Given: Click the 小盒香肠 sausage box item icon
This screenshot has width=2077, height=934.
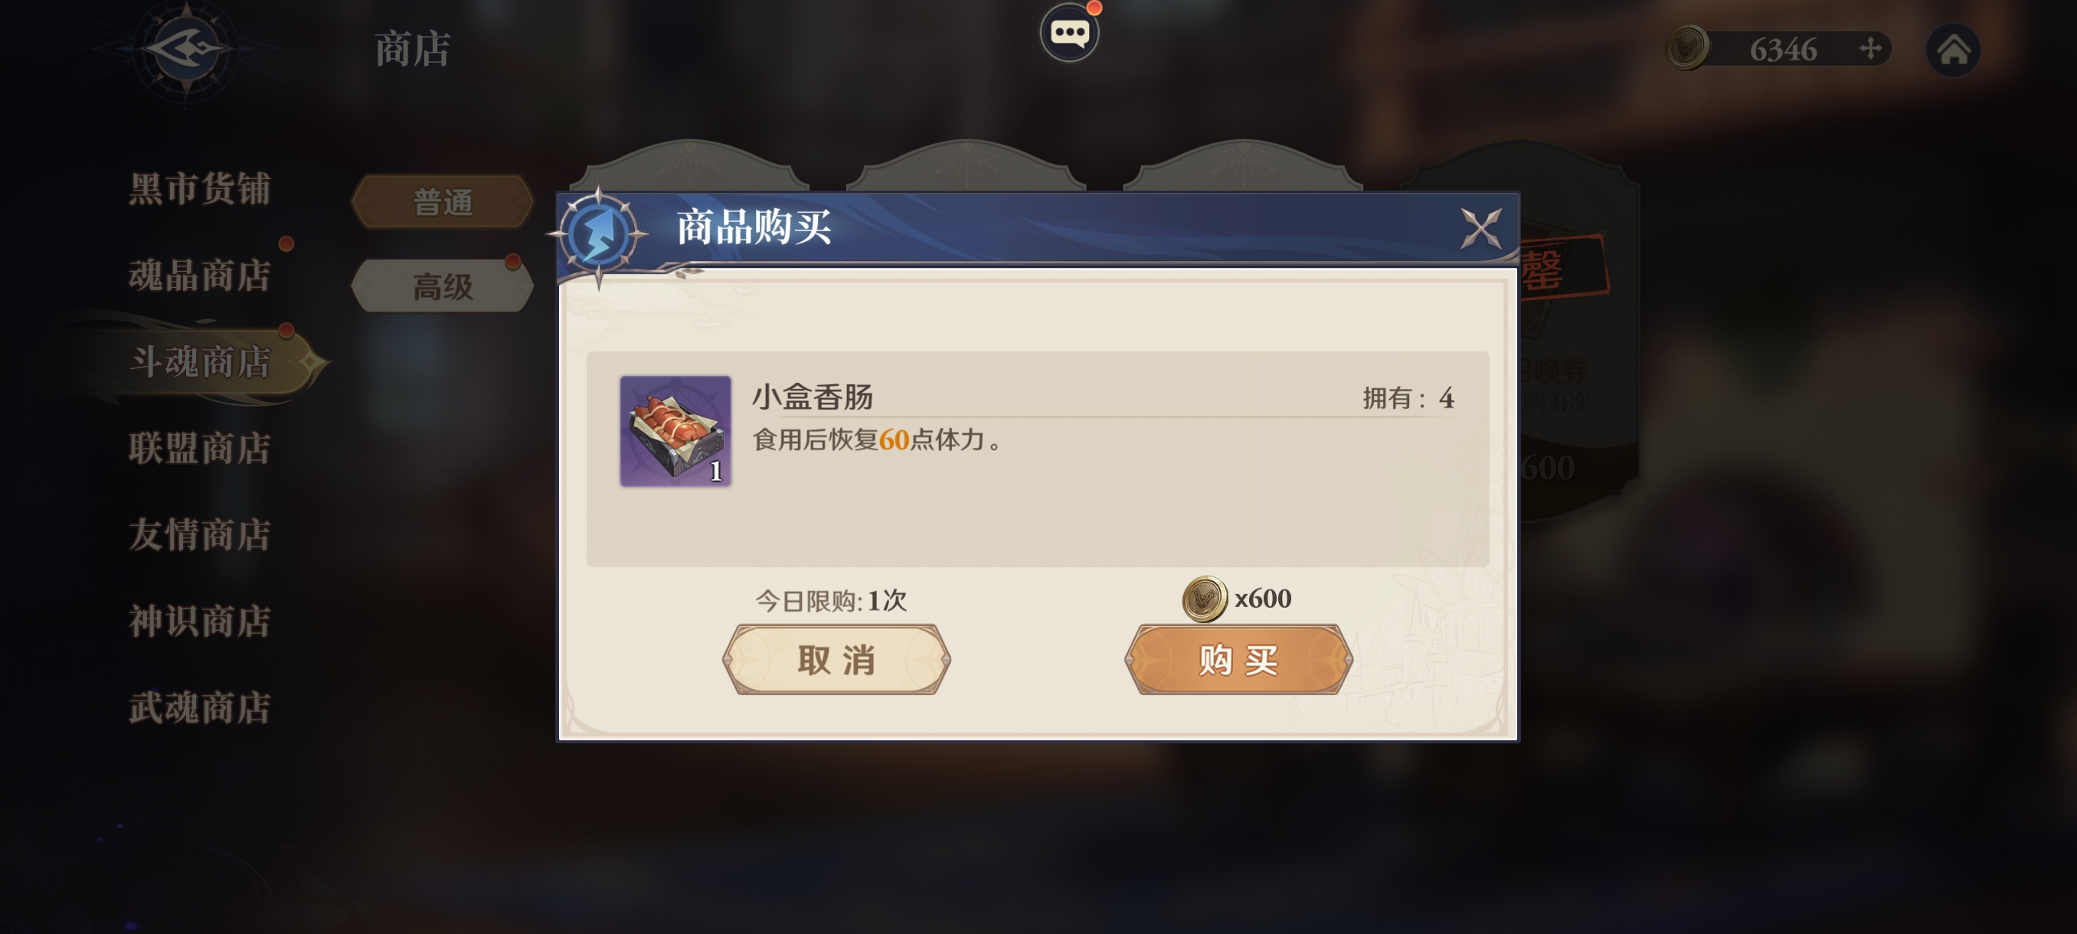Looking at the screenshot, I should tap(675, 431).
